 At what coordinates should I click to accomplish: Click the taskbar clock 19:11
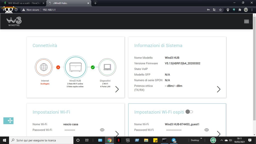point(239,138)
